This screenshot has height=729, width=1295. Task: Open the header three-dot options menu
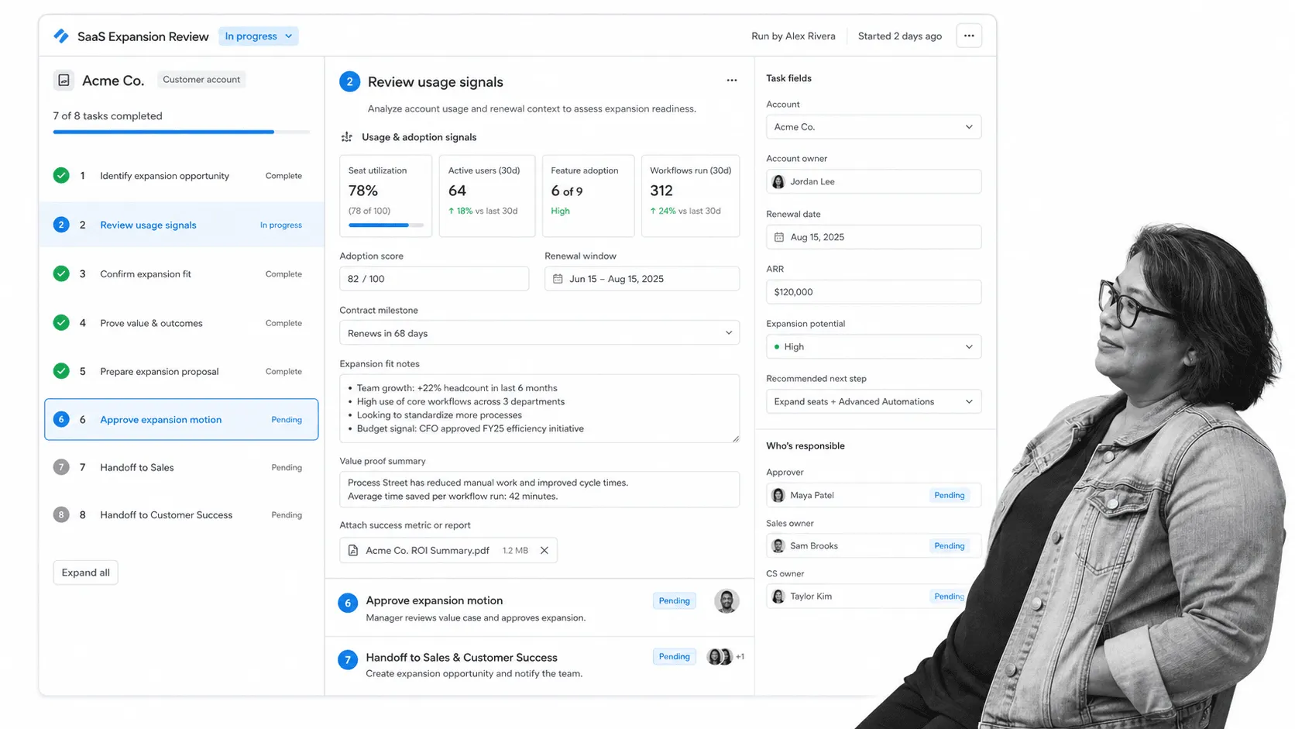969,36
